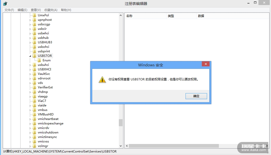This screenshot has width=271, height=155.
Task: Click the tree vertical scrollbar thumb
Action: 121,123
